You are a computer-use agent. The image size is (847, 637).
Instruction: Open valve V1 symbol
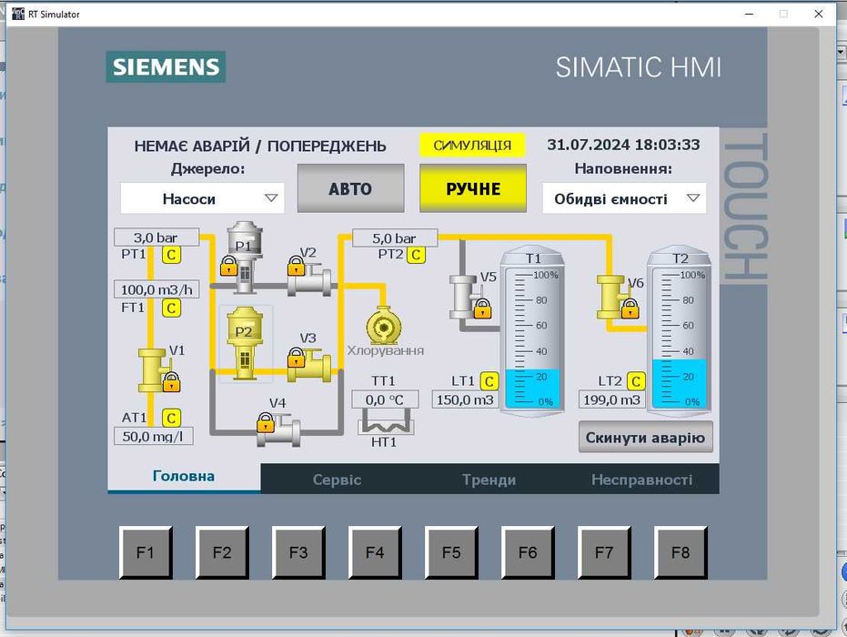click(x=152, y=369)
